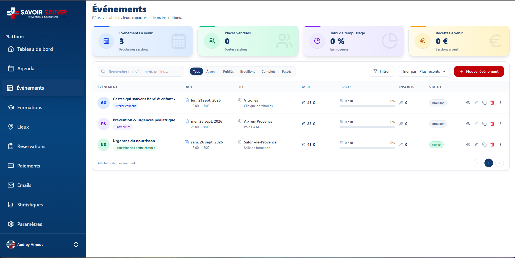Open the Réservations section
This screenshot has height=258, width=515.
43,146
